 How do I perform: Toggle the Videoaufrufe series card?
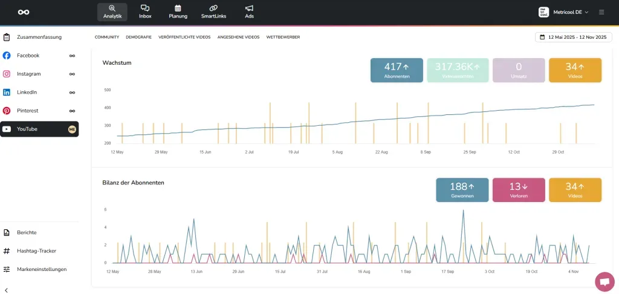[457, 70]
